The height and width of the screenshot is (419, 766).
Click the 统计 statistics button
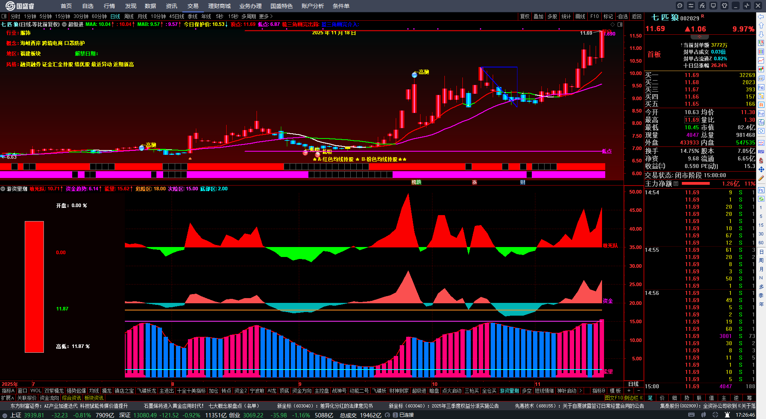566,16
